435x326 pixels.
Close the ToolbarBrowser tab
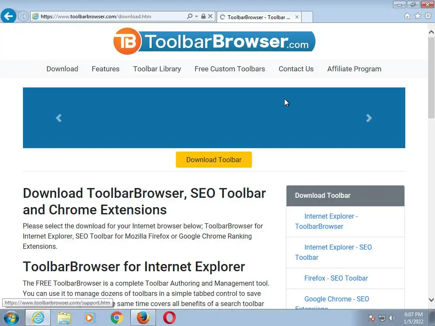(297, 17)
